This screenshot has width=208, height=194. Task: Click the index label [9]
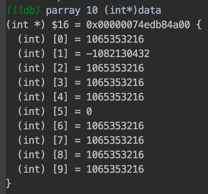[x=60, y=169]
